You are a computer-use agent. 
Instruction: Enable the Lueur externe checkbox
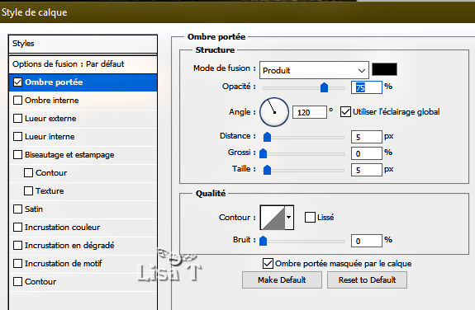point(18,119)
